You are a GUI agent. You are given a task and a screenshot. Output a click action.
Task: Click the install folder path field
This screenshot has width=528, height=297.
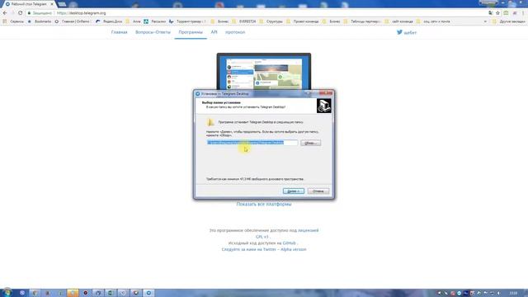(x=252, y=143)
